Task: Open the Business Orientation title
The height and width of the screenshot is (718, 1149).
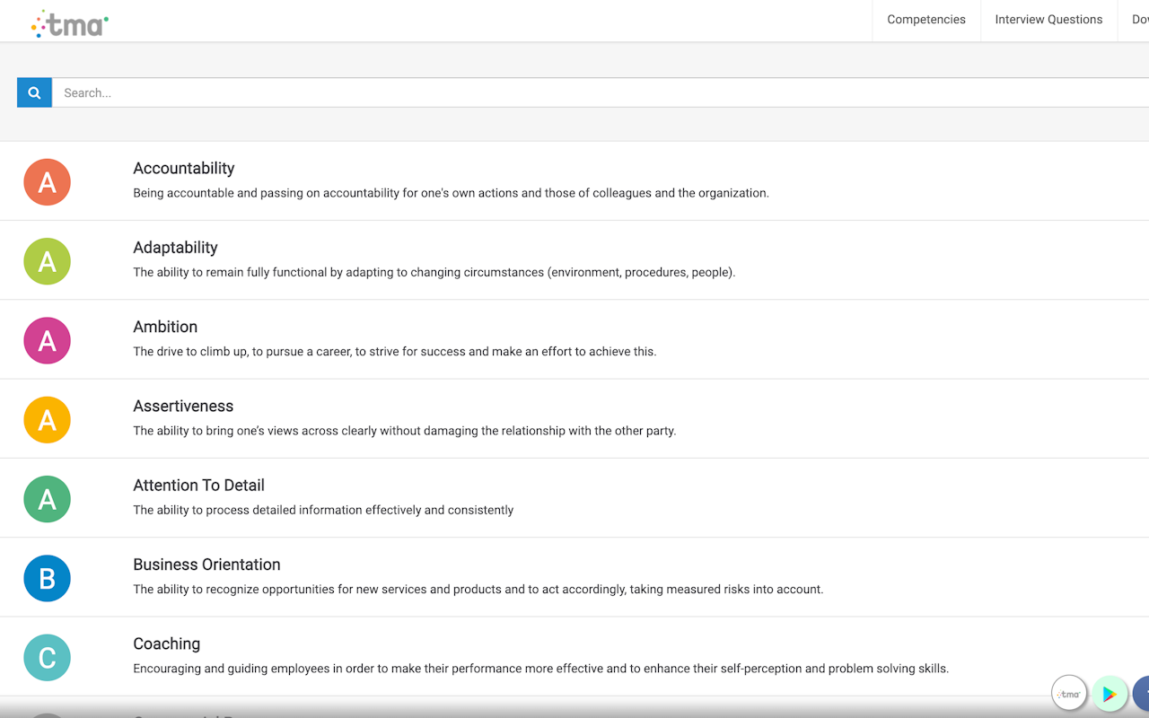Action: click(206, 565)
